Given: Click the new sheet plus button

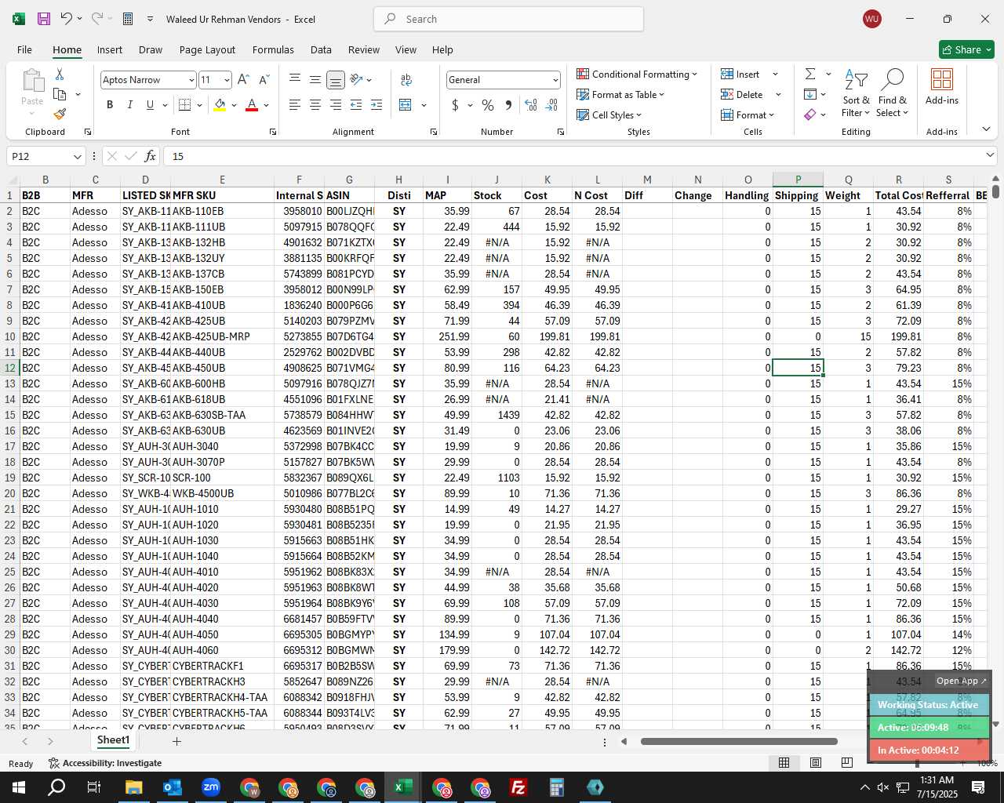Looking at the screenshot, I should [x=176, y=741].
